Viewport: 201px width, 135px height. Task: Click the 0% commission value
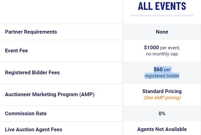coord(162,114)
